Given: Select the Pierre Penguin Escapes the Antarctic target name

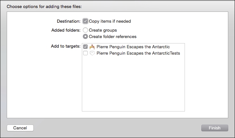Looking at the screenshot, I should pyautogui.click(x=133, y=47).
